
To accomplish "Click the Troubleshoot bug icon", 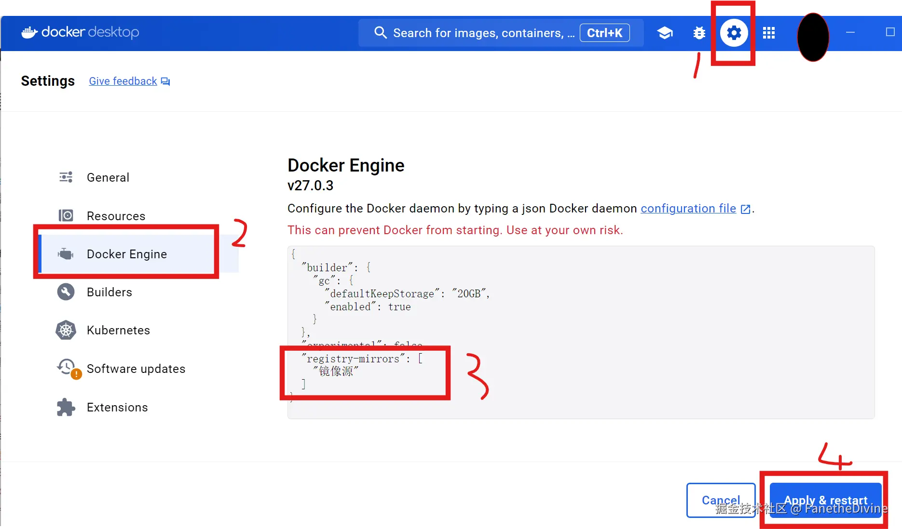I will [699, 33].
